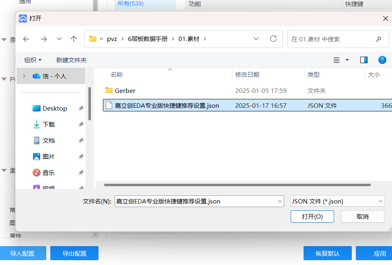Sort files by 大小 column

374,74
